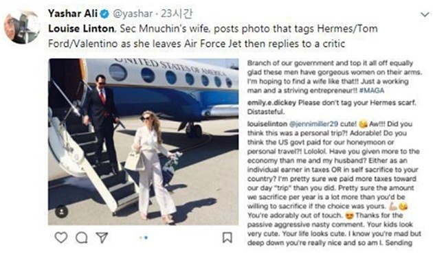Select the second carousel dot indicator

146,238
